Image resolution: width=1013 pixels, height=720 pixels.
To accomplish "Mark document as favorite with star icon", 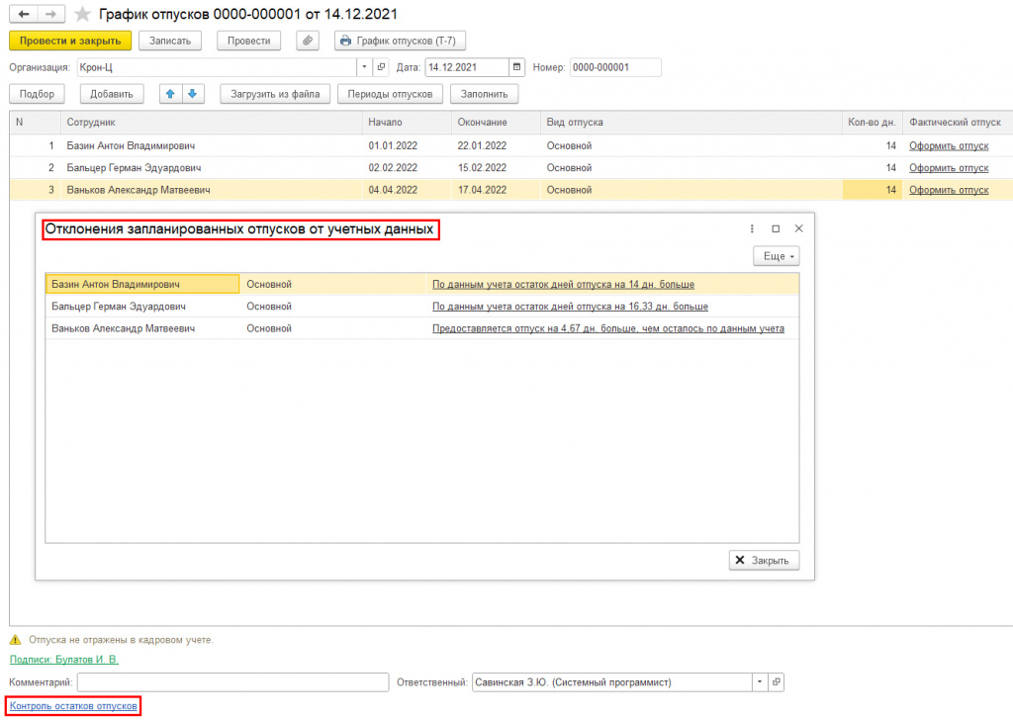I will (x=82, y=14).
